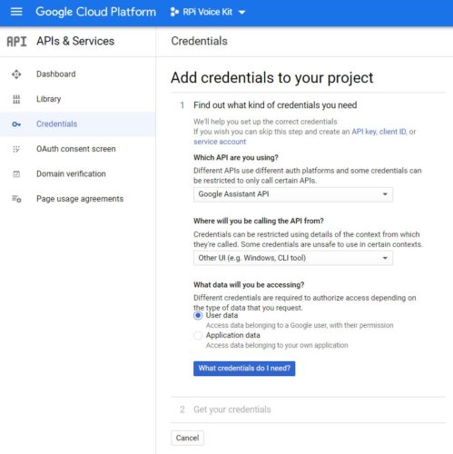
Task: Open the API key link
Action: [364, 132]
